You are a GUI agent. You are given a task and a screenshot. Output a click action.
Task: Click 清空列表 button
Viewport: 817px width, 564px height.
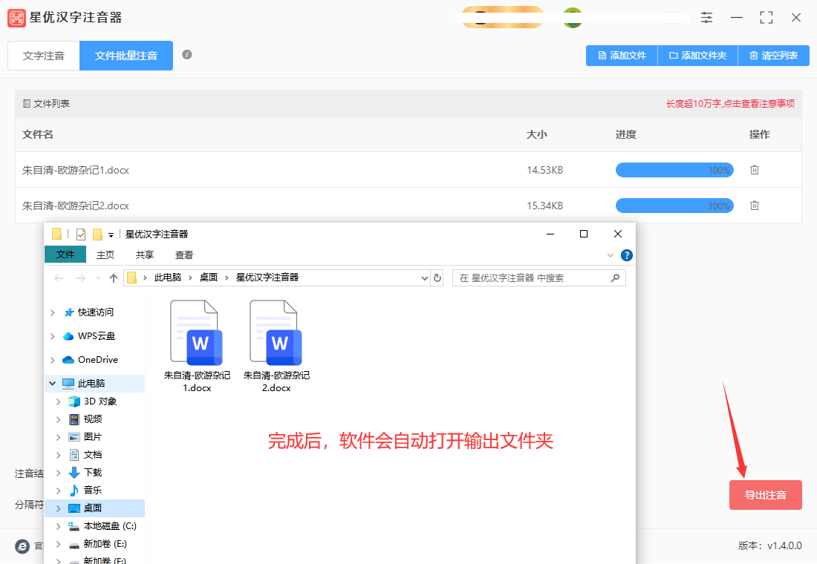pos(774,56)
